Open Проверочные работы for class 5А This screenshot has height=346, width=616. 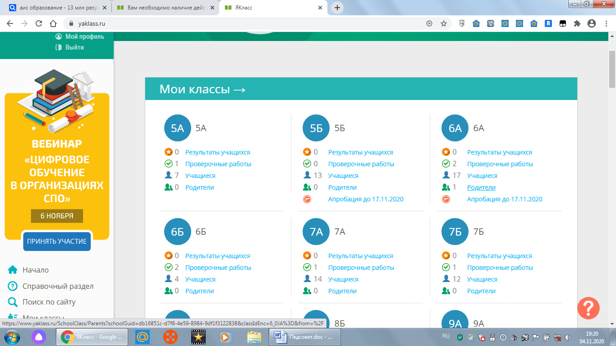[x=218, y=164]
